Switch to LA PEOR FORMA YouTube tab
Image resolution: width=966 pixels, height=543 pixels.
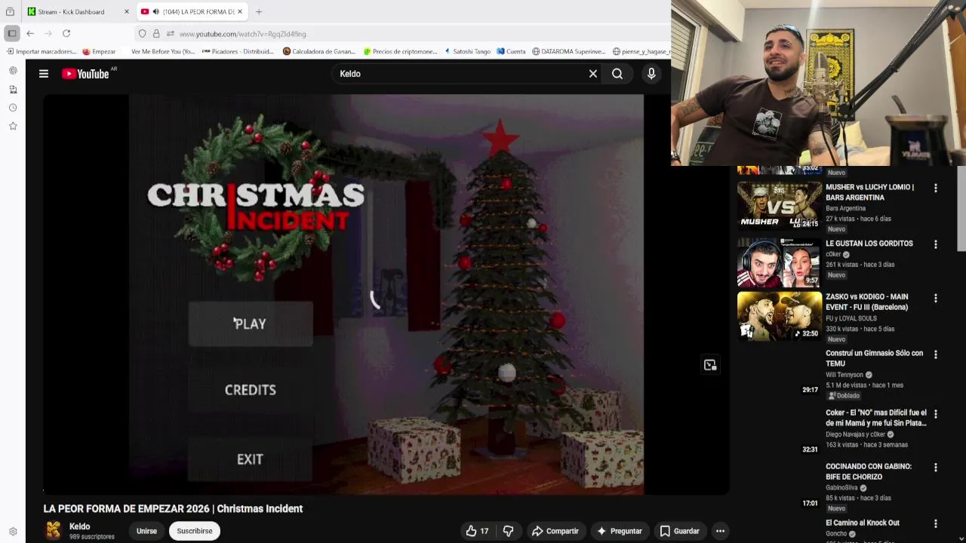(199, 12)
